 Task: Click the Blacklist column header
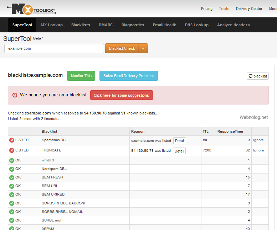pyautogui.click(x=50, y=132)
